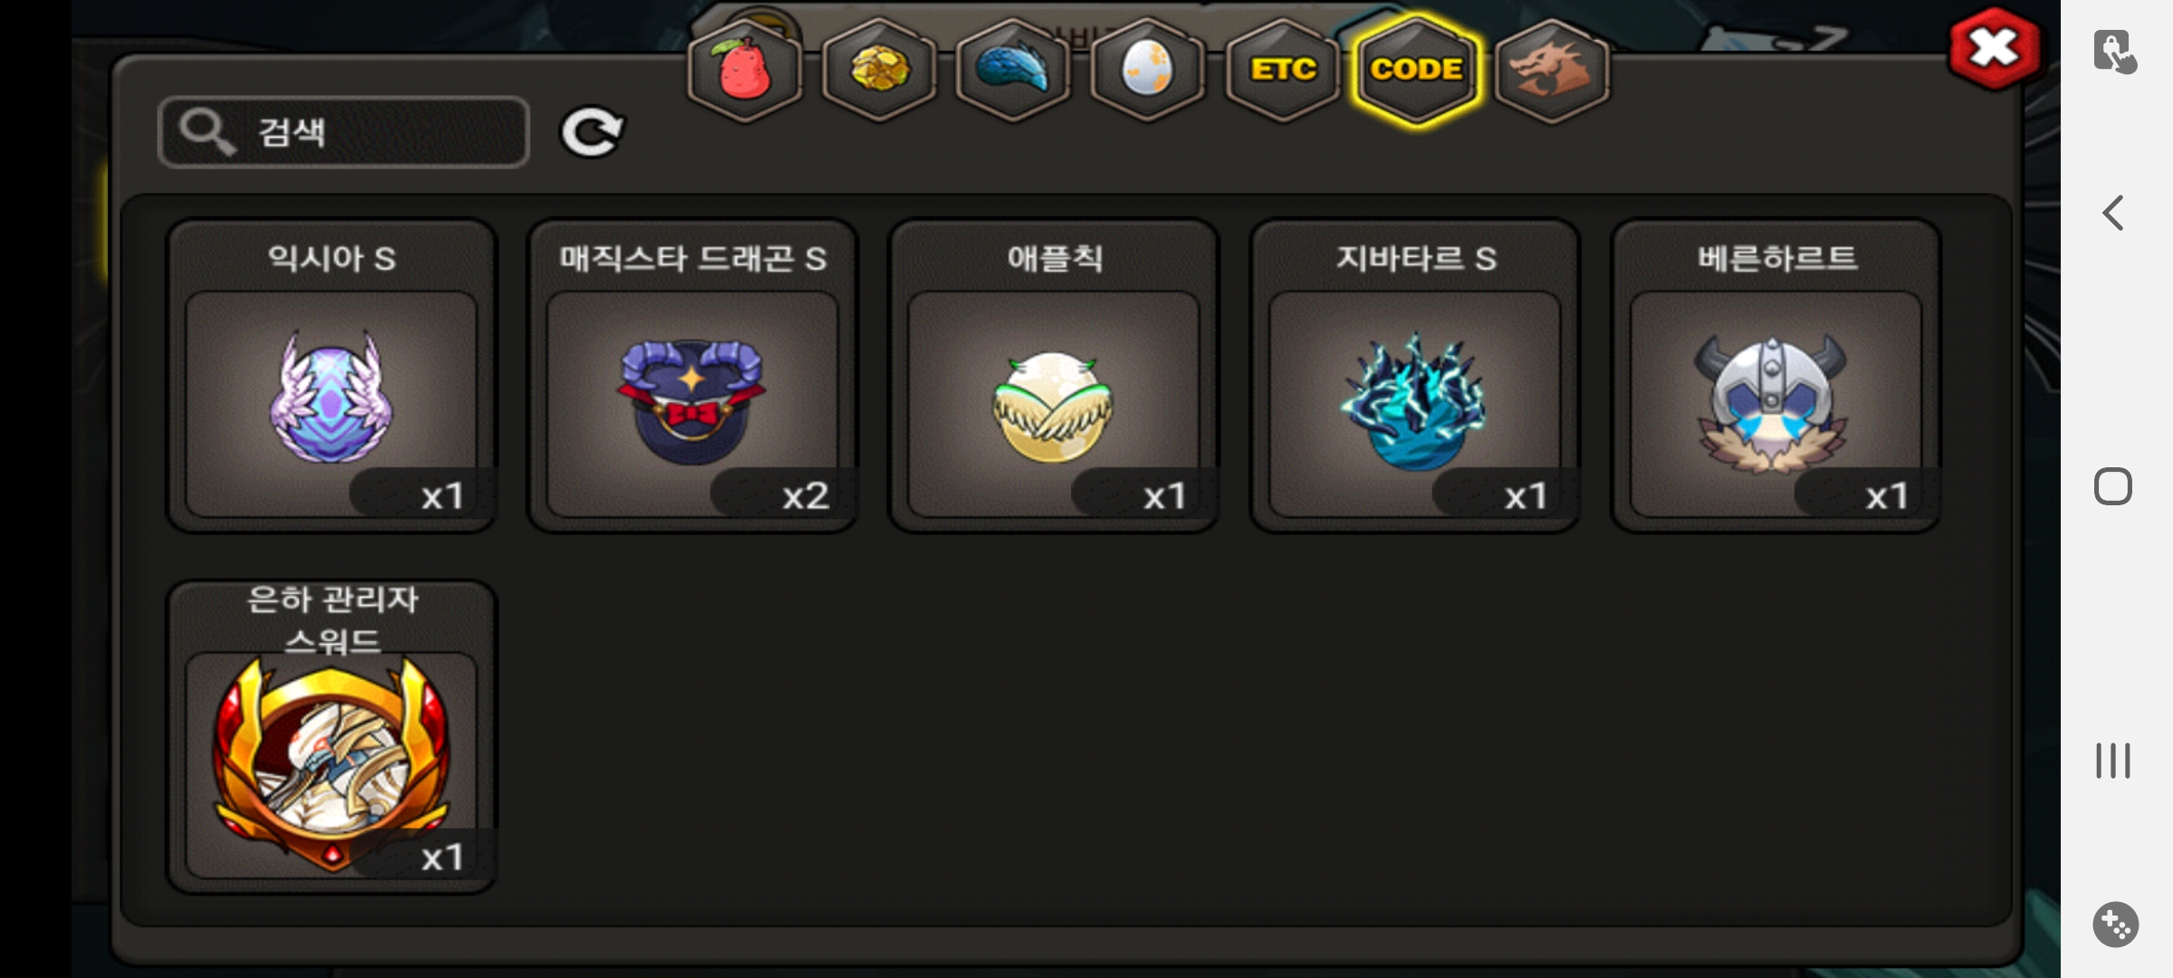Focus the 검색 search field

tap(344, 132)
